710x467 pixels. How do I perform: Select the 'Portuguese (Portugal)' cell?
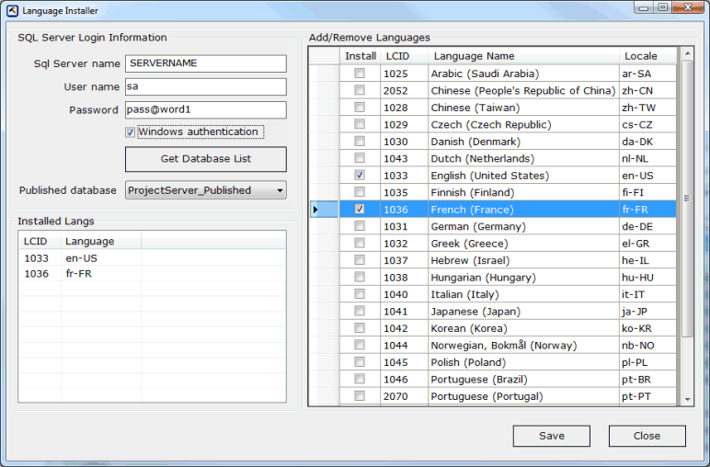coord(523,396)
